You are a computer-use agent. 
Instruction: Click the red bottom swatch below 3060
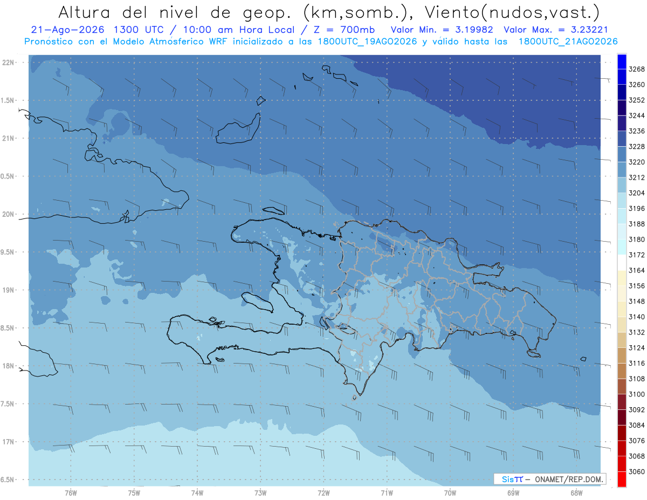click(621, 479)
